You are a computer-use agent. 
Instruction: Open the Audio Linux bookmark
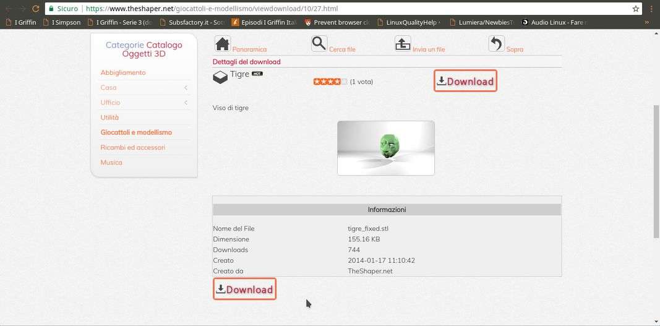pyautogui.click(x=555, y=22)
